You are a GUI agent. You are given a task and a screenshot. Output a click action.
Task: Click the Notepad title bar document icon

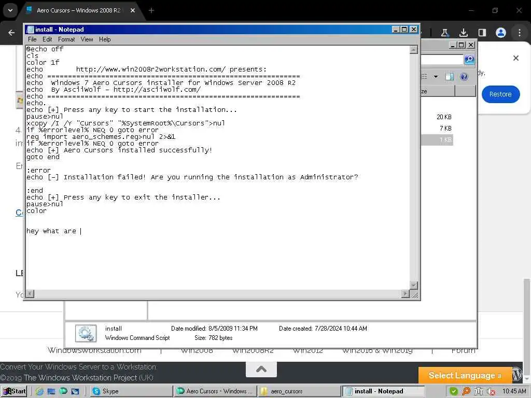(30, 30)
